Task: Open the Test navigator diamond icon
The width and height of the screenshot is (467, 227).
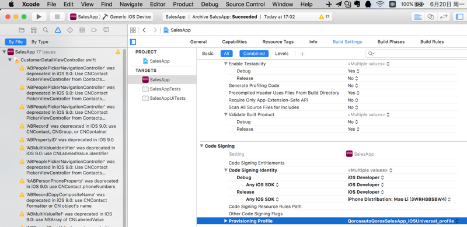Action: click(x=70, y=30)
